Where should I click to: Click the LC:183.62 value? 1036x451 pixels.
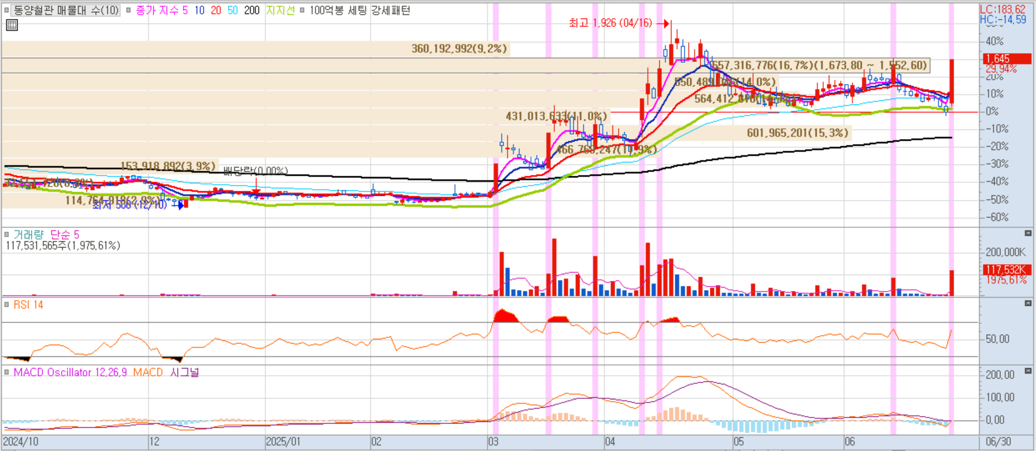(1003, 9)
